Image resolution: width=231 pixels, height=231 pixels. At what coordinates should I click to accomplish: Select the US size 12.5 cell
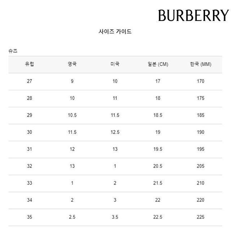(x=115, y=132)
